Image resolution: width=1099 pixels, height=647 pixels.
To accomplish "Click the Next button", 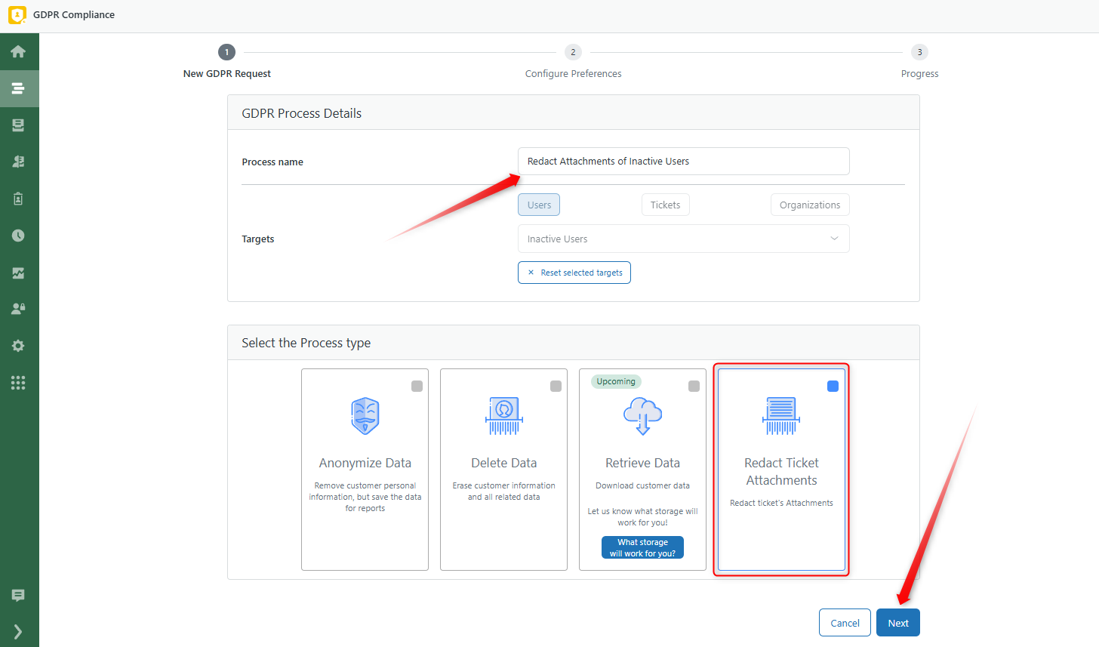I will click(898, 623).
